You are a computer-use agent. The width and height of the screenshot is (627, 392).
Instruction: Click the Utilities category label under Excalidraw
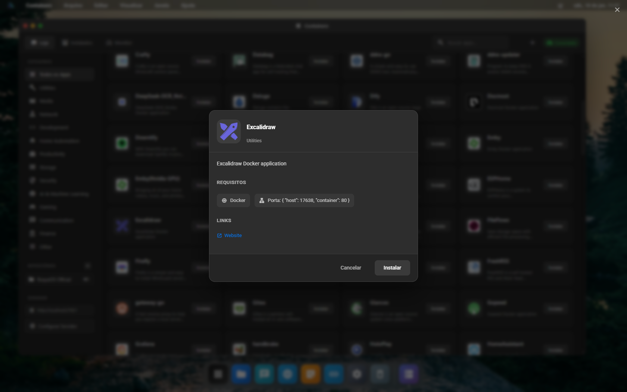[x=254, y=141]
